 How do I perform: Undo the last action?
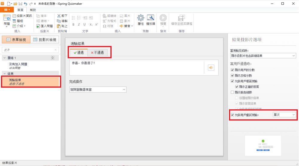tap(25, 4)
